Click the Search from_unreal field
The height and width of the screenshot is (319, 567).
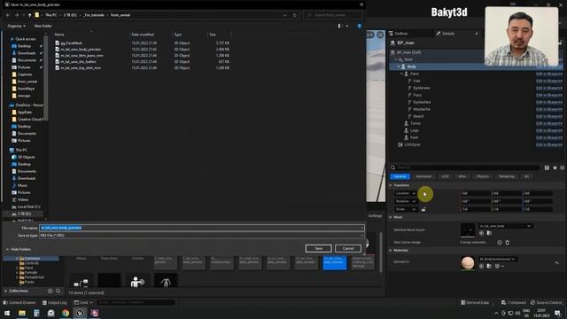pyautogui.click(x=333, y=15)
